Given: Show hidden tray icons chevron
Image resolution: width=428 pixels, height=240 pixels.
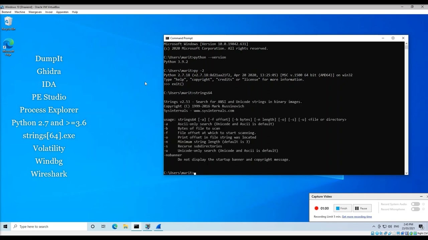Looking at the screenshot, I should 373,227.
